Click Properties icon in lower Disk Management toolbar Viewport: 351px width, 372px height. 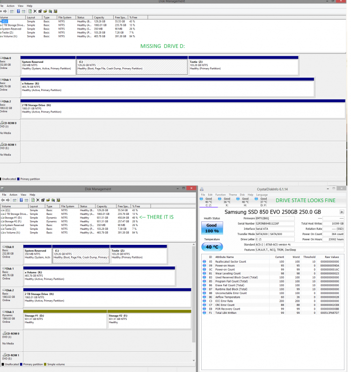pos(43,200)
